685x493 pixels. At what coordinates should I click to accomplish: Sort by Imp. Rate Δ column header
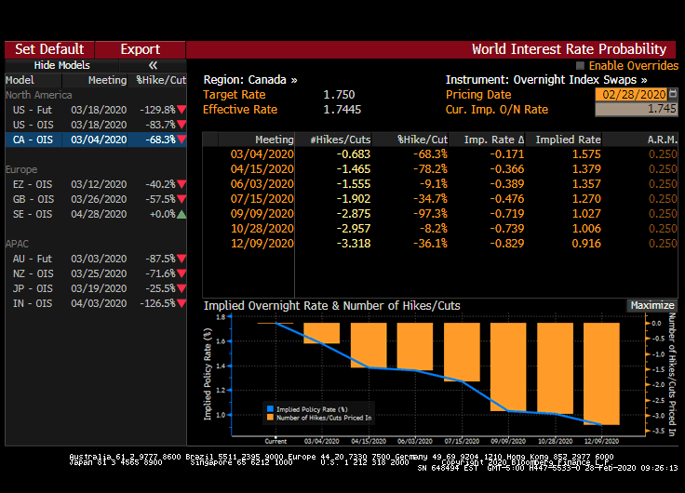click(487, 140)
